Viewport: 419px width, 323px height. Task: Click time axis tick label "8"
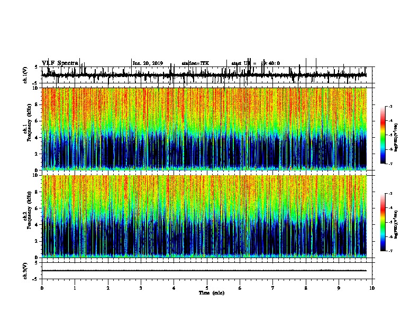(306, 288)
